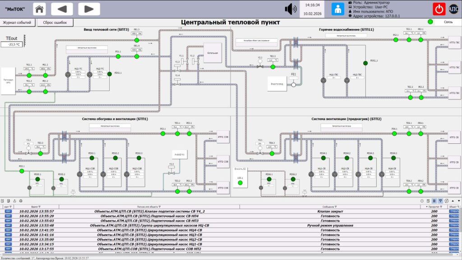
Task: Click Открыть button in first event row
Action: click(x=454, y=211)
